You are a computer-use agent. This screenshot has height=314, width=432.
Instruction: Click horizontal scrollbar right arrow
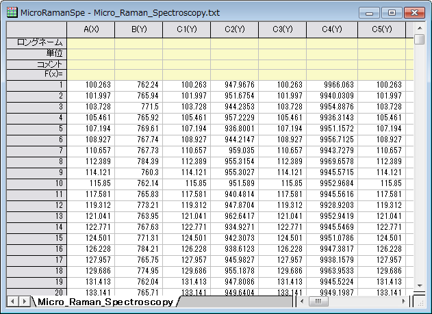[x=404, y=301]
